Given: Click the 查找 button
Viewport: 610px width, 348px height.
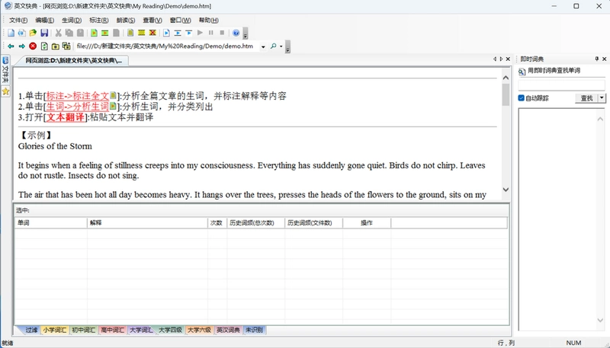Looking at the screenshot, I should click(586, 98).
